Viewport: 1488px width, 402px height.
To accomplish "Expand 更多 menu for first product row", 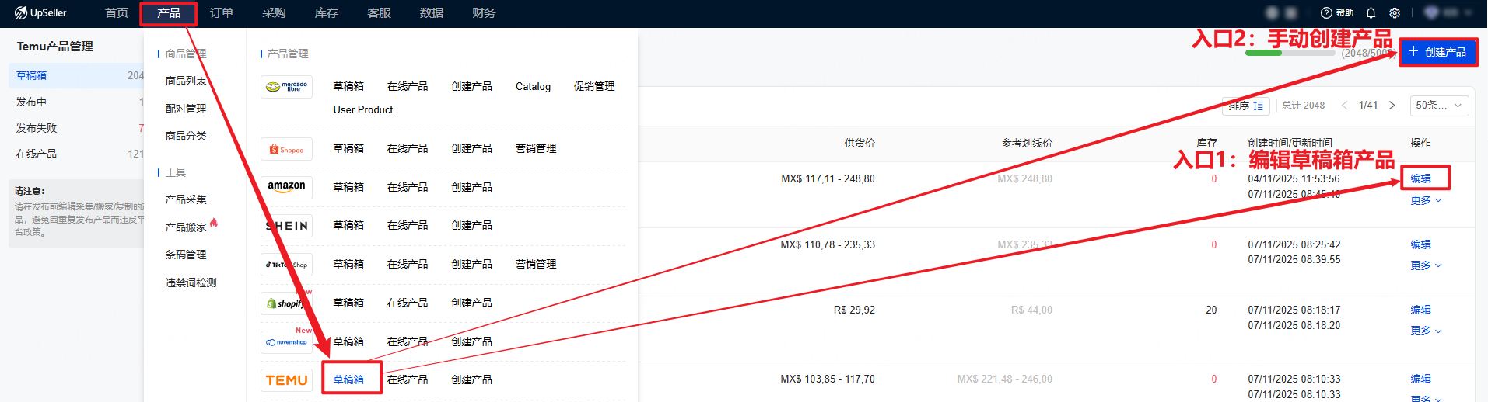I will (x=1425, y=200).
